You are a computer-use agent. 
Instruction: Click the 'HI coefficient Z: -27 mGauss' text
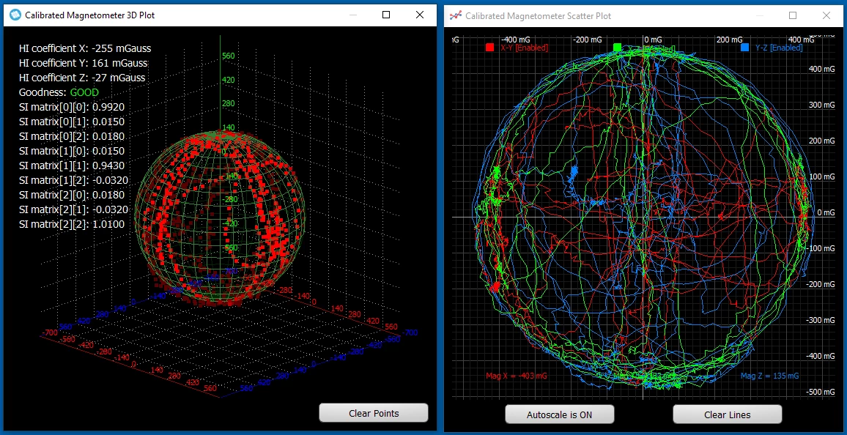(x=82, y=78)
